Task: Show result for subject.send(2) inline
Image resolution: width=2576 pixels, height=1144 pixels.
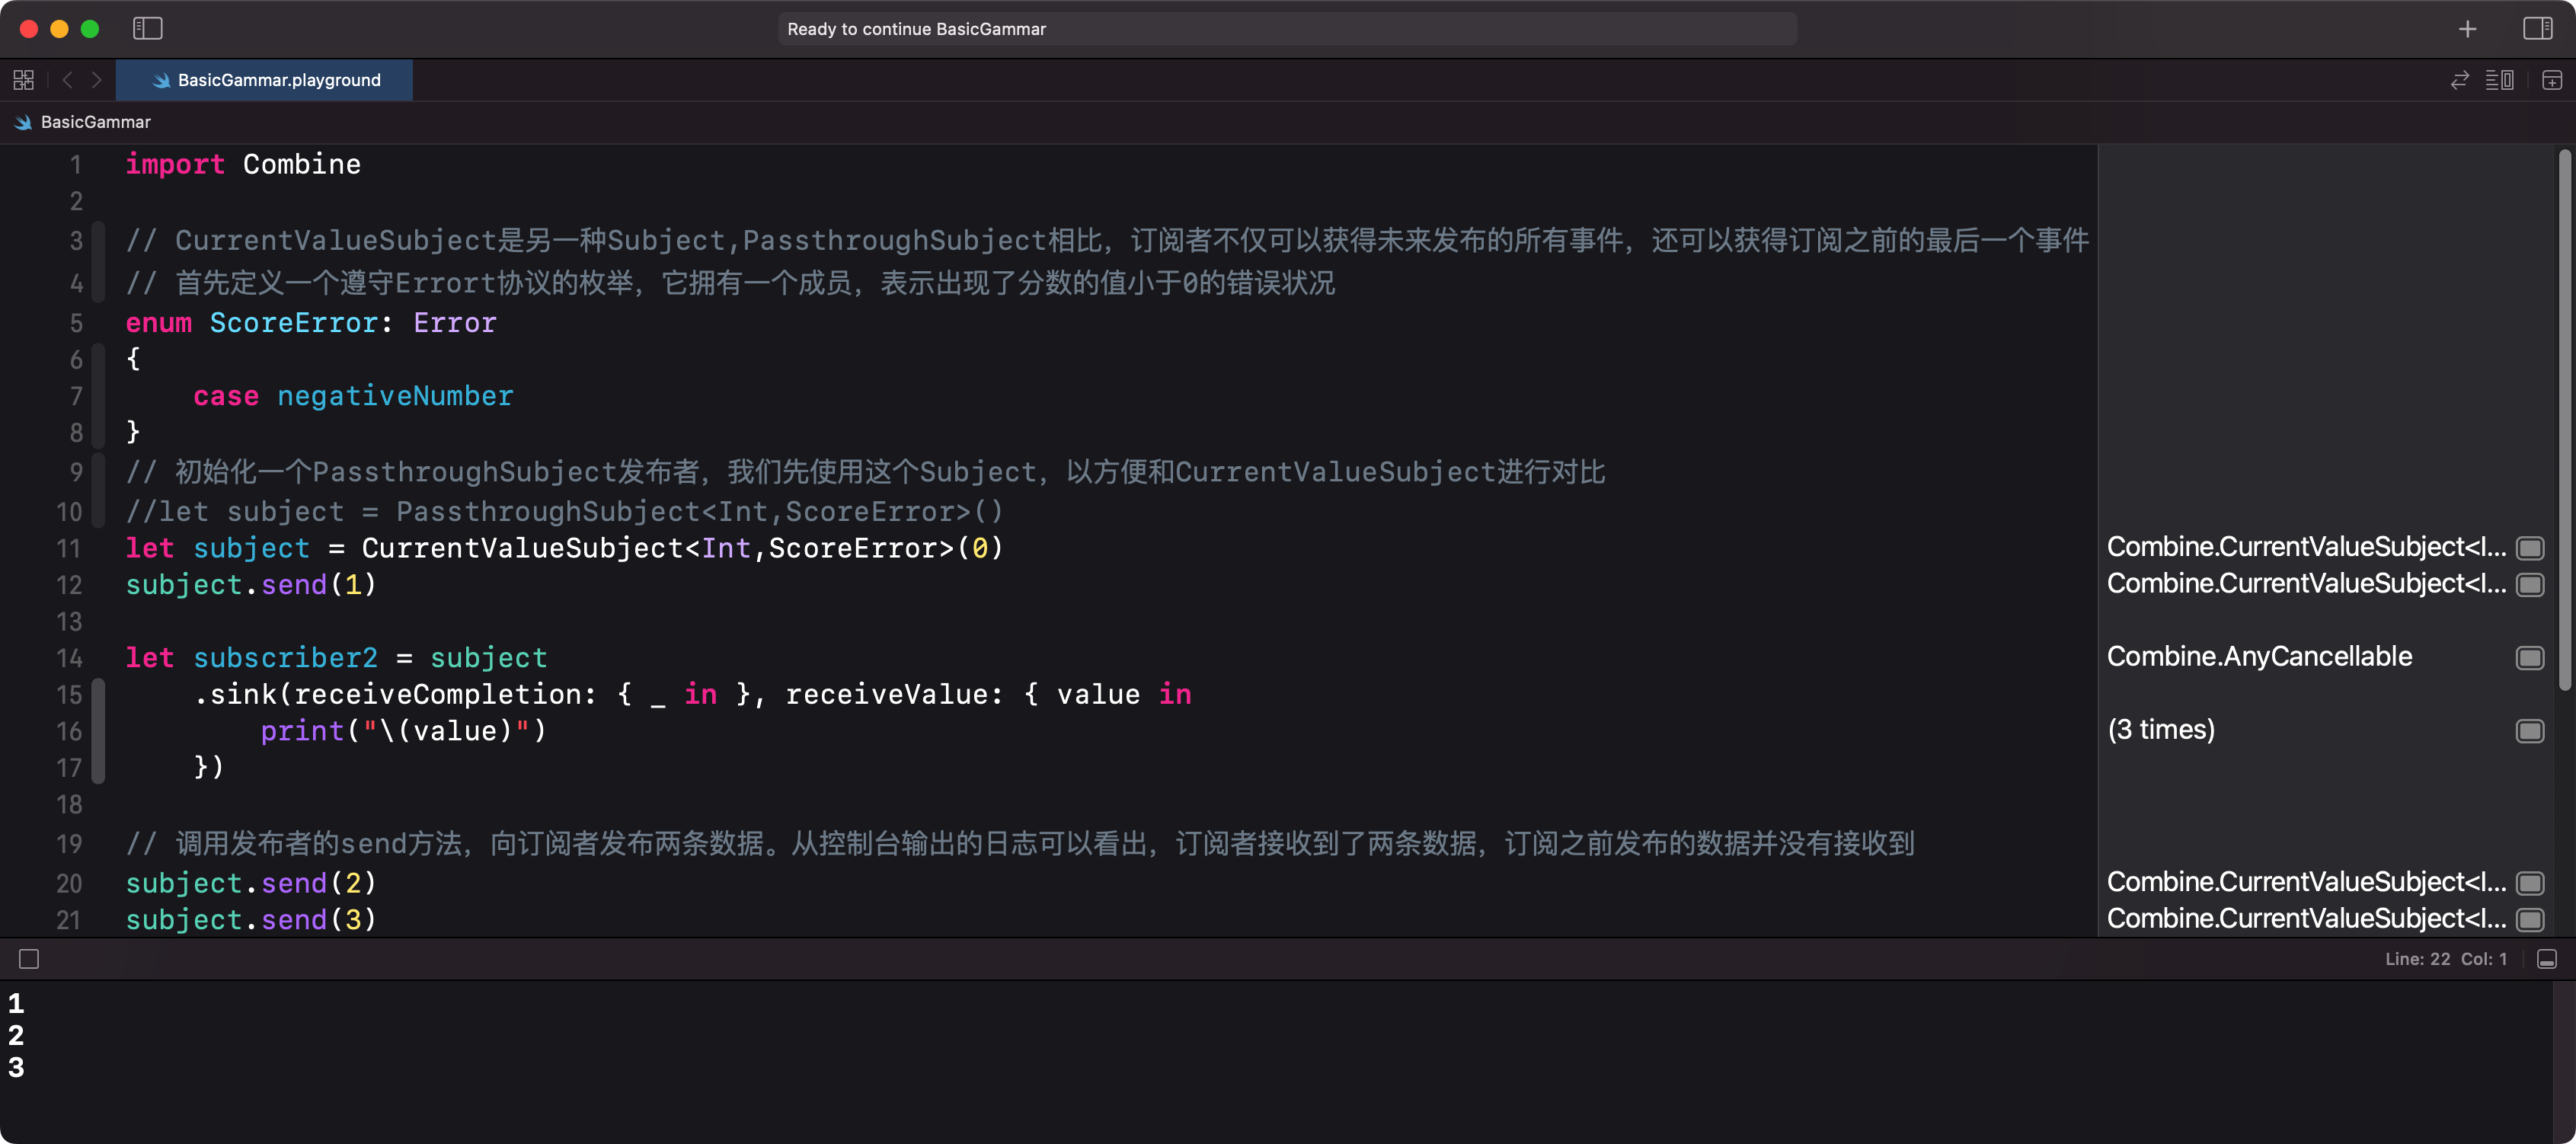Action: coord(2530,883)
